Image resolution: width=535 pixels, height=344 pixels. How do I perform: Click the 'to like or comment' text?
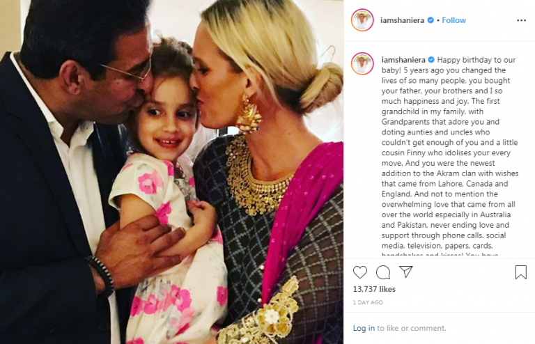point(412,328)
